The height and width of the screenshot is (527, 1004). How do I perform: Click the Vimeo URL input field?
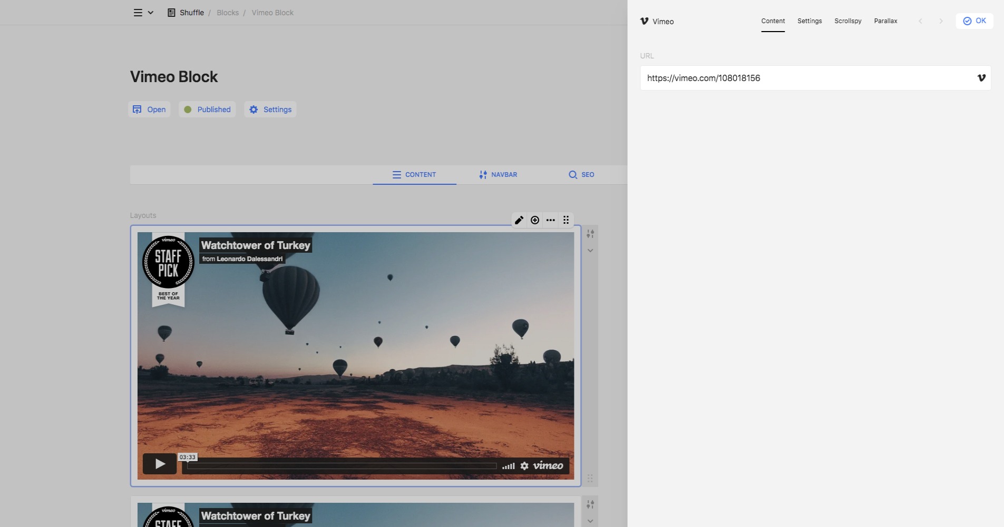coord(806,78)
